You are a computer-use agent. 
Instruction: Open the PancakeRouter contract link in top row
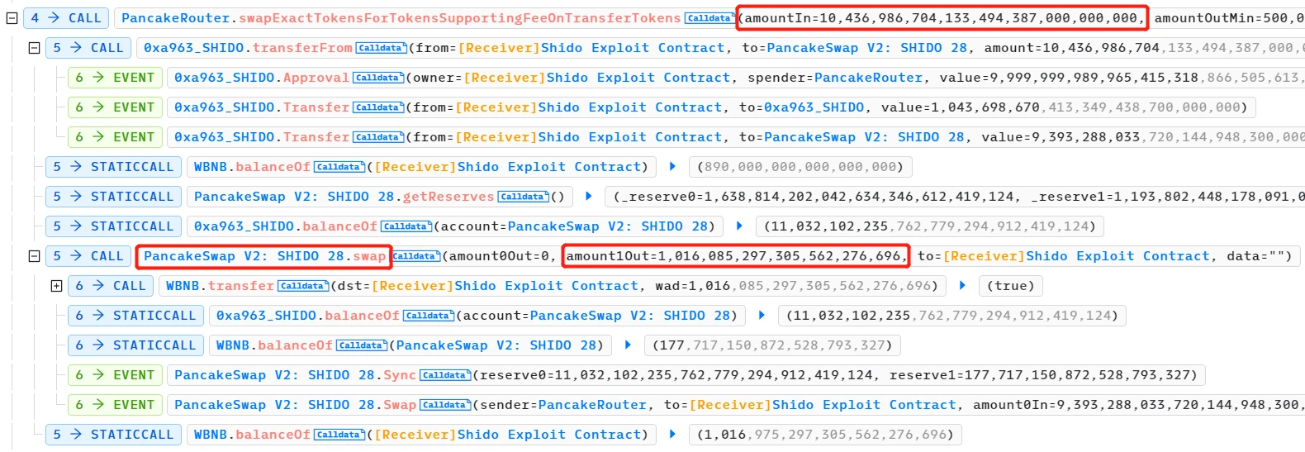175,18
